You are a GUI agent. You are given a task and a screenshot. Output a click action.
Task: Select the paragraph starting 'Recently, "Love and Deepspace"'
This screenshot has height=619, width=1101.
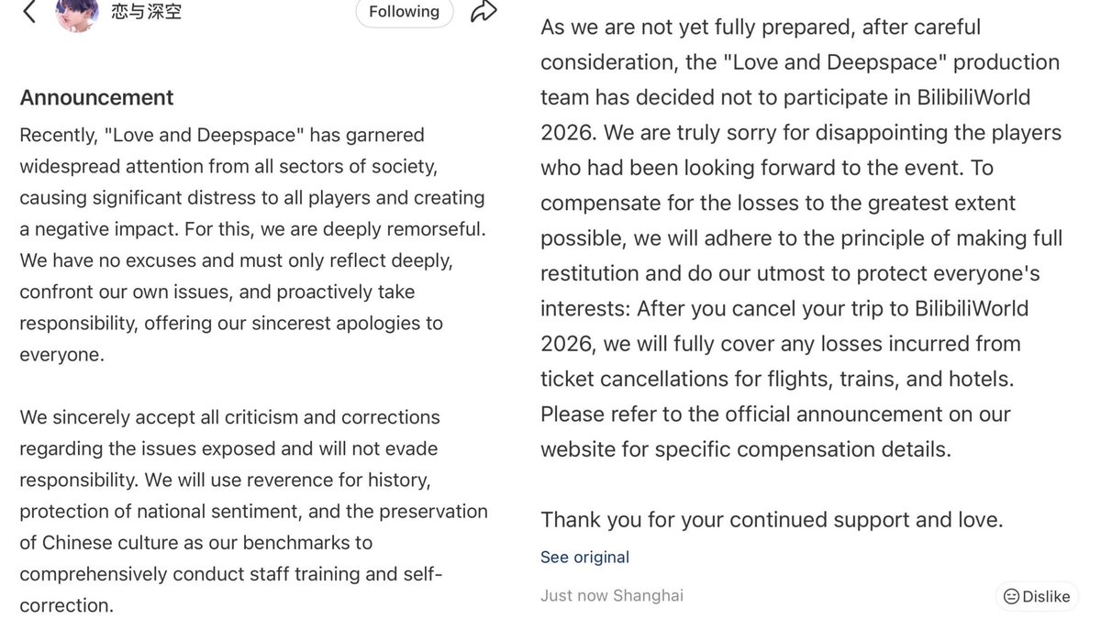[253, 245]
